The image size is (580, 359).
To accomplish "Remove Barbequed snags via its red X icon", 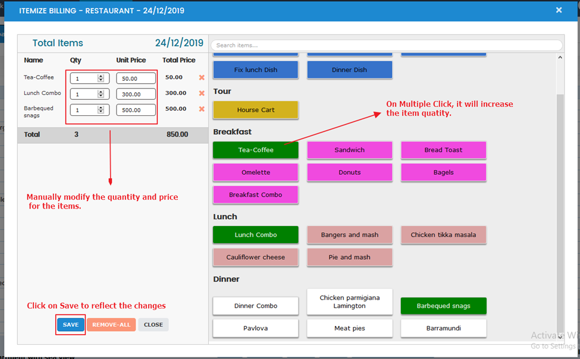I will [202, 109].
